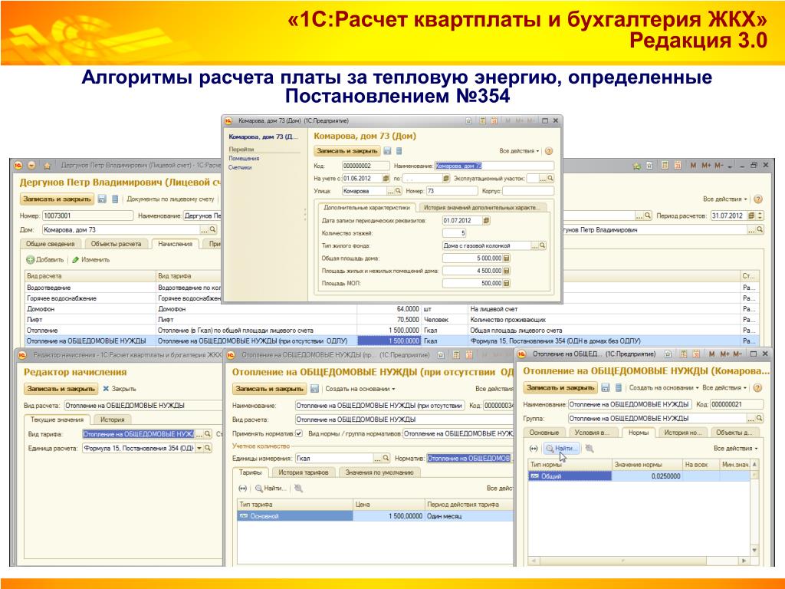Click the (↔) column-fit icon in Тарифы toolbar
Viewport: 785px width, 589px height.
(243, 489)
